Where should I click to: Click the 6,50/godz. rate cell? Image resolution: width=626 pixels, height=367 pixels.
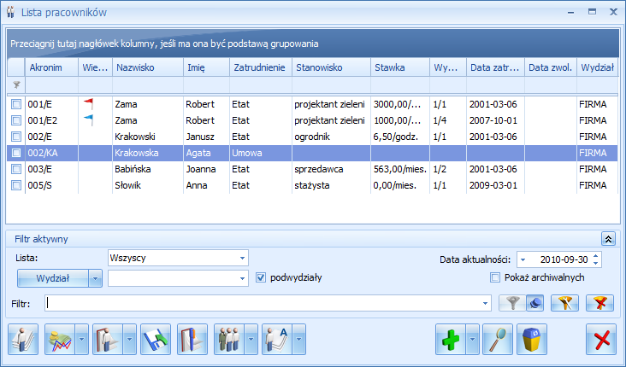400,137
